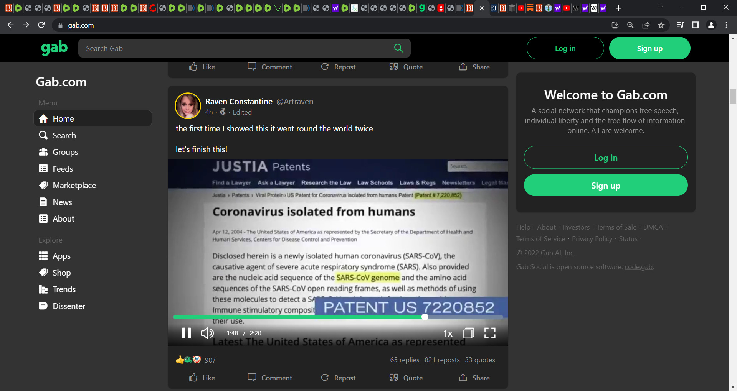737x391 pixels.
Task: Toggle the browser side panel
Action: 696,25
